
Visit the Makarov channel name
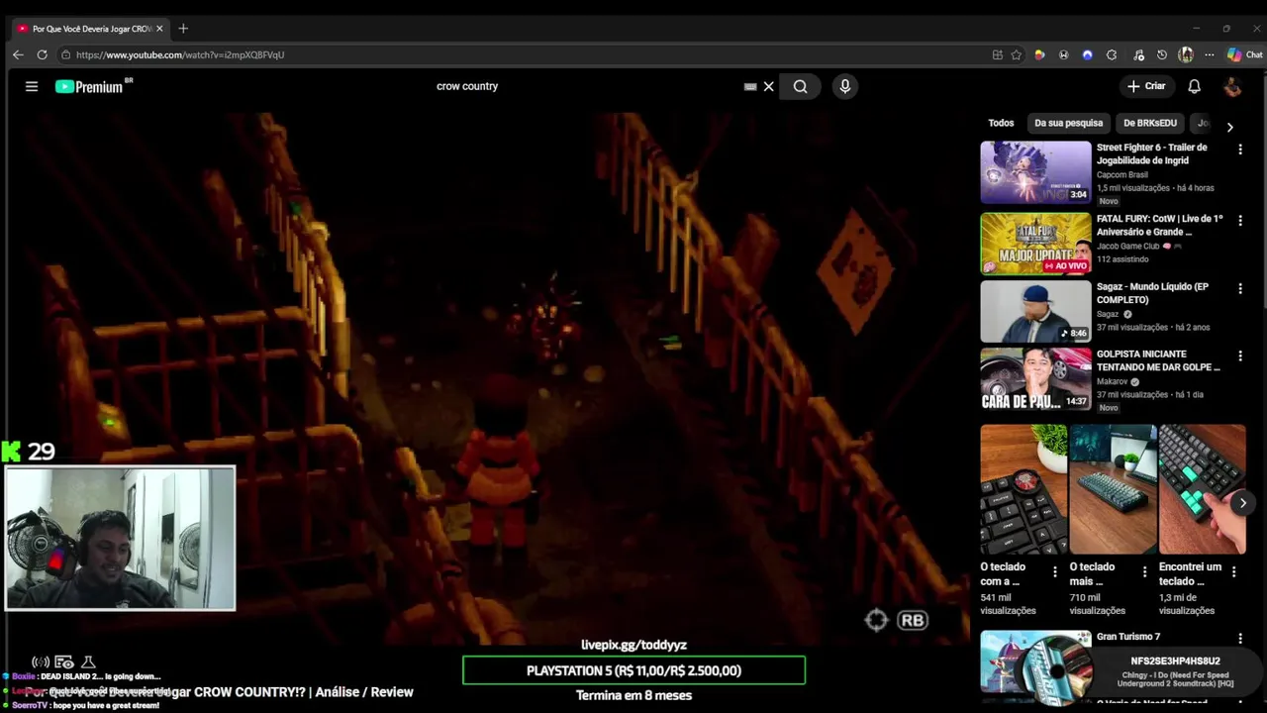(x=1112, y=381)
